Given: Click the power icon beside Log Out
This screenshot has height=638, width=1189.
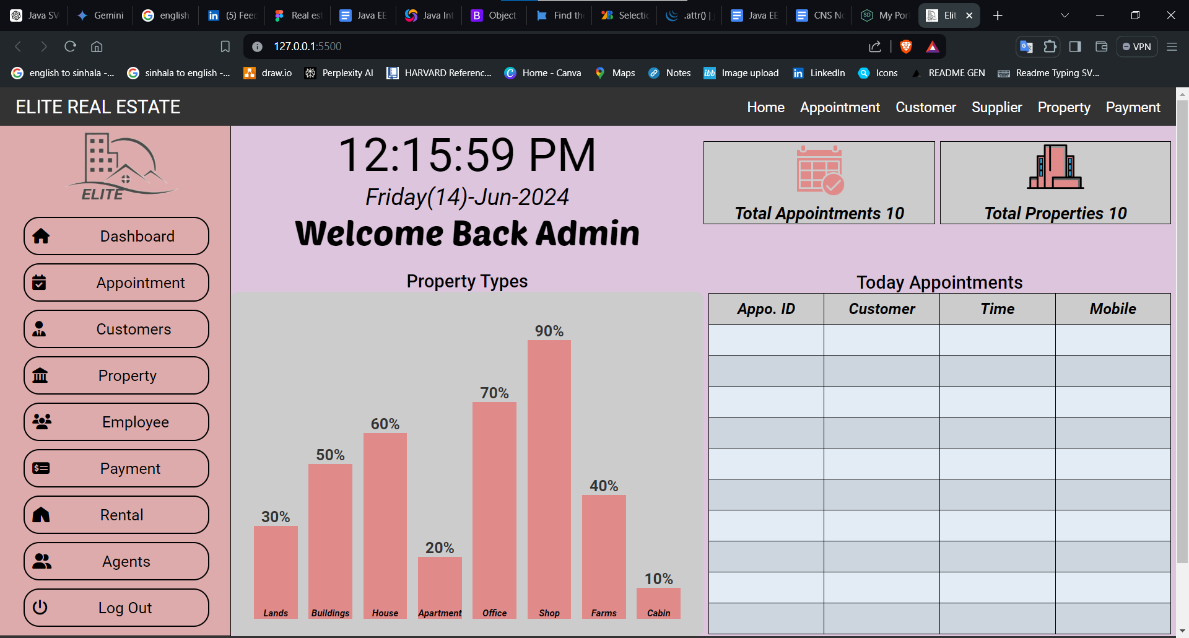Looking at the screenshot, I should click(x=40, y=607).
